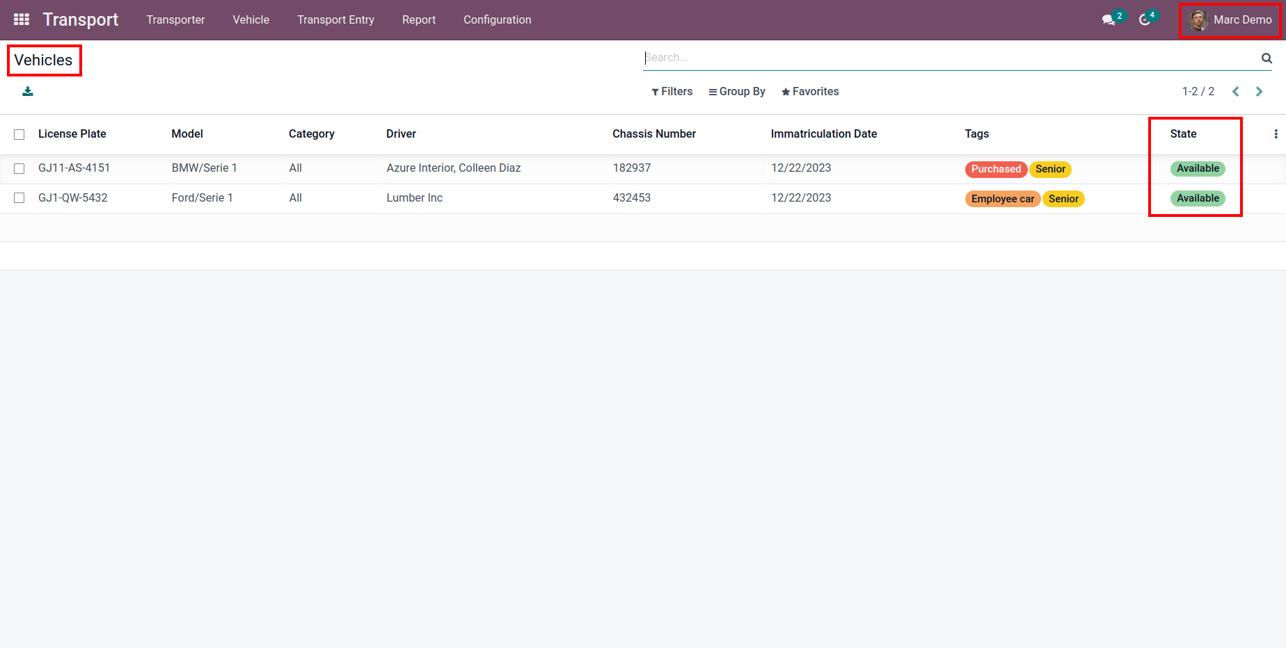Viewport: 1286px width, 648px height.
Task: Click the orange Employee car tag
Action: 1003,199
